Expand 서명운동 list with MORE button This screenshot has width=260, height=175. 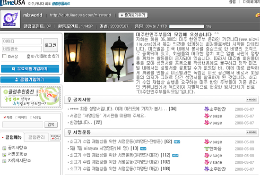[x=251, y=133]
